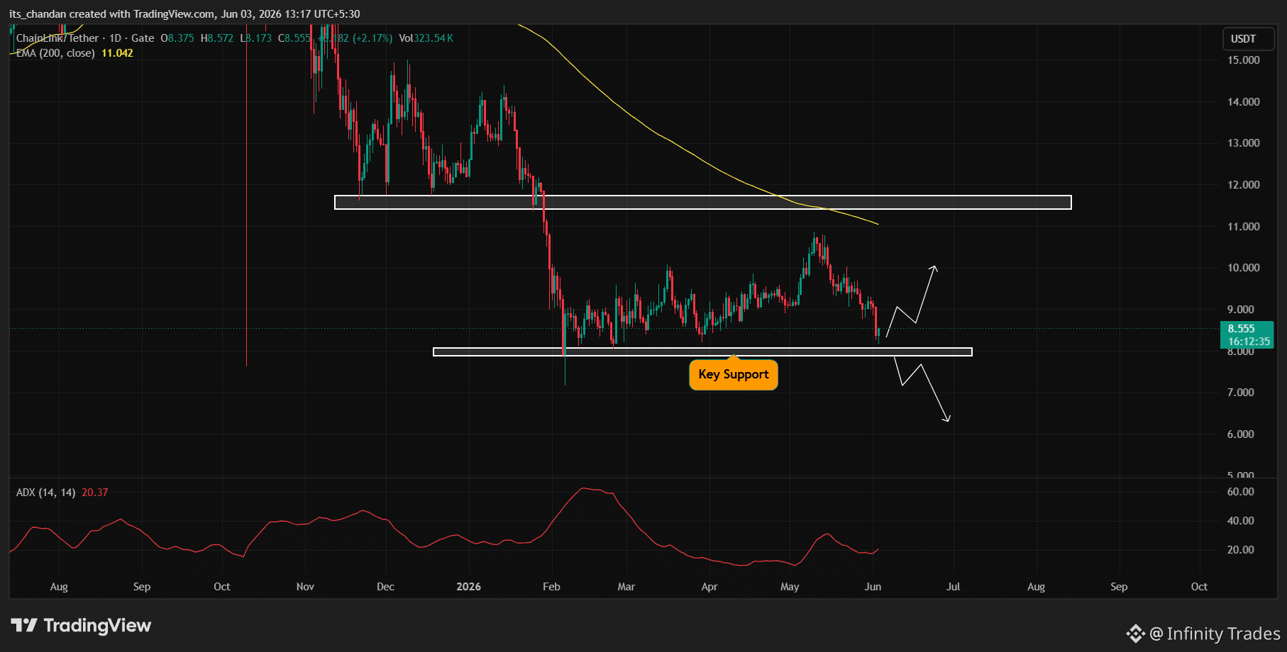Click the 12.000 price axis label
Screen dimensions: 1287x652
(x=1244, y=185)
